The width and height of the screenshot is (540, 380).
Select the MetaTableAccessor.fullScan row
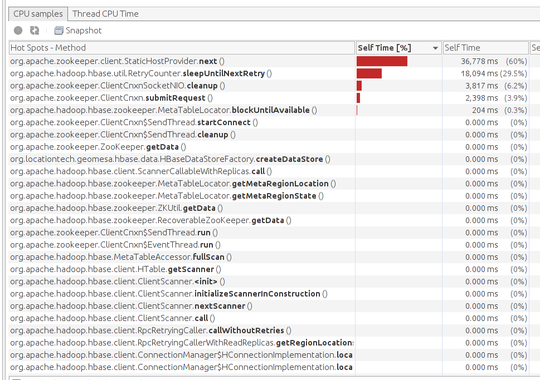pos(121,257)
